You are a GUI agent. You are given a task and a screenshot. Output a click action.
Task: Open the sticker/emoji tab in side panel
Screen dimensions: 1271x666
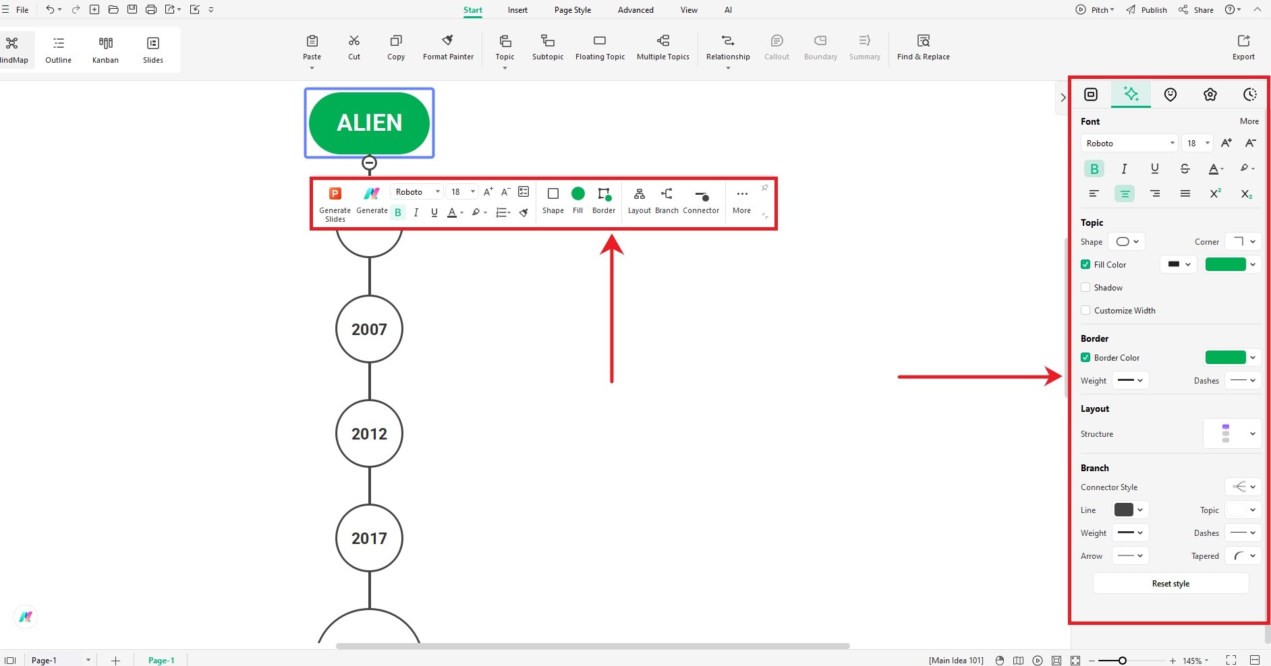tap(1170, 94)
